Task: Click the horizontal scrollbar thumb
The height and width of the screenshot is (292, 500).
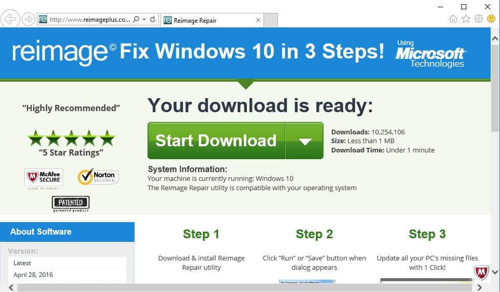Action: [245, 287]
